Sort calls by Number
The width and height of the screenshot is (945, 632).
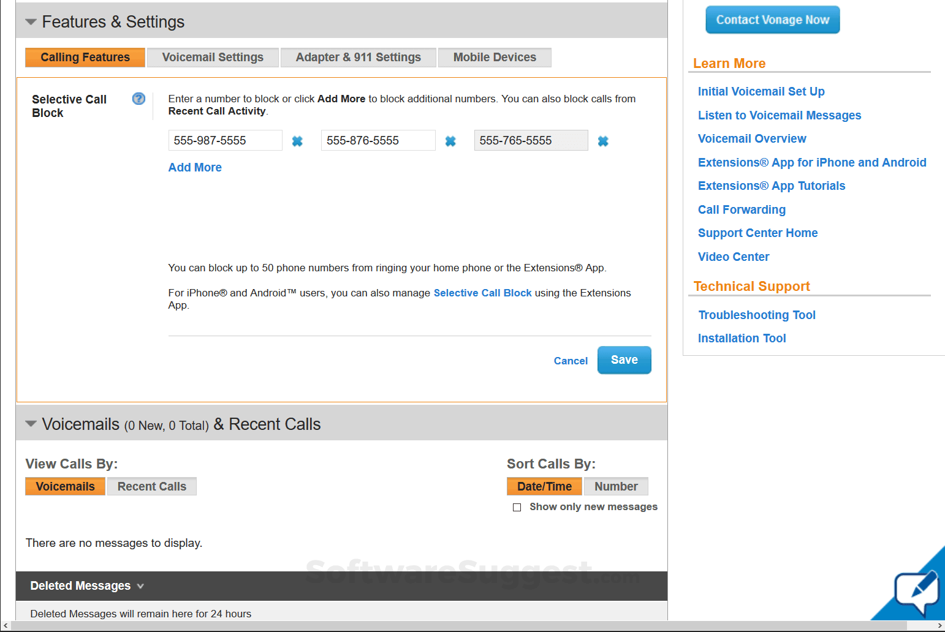[x=616, y=486]
